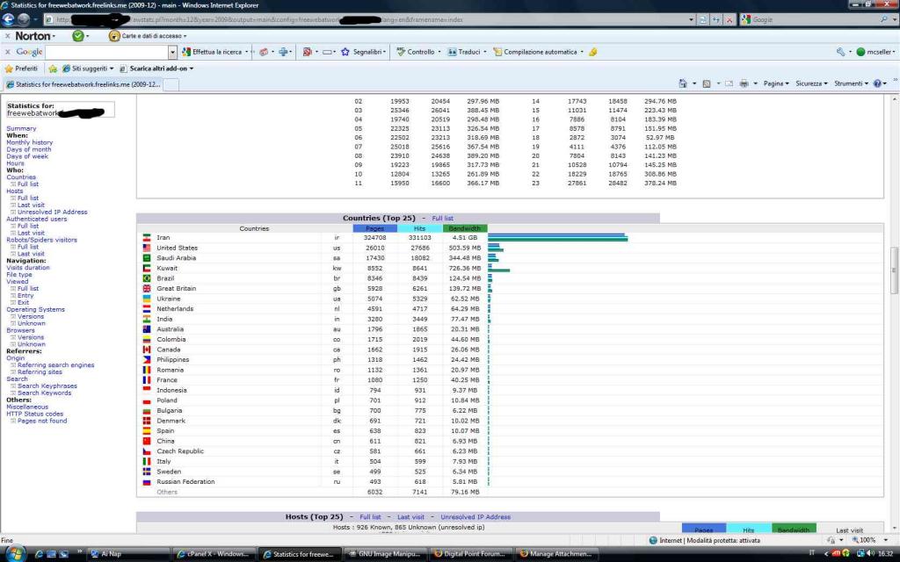
Task: Open the Strumenti tools menu
Action: coord(852,83)
